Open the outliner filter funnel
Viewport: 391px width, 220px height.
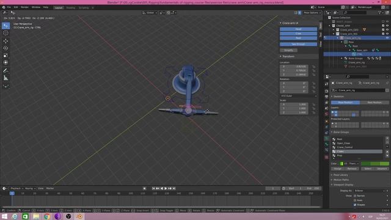click(380, 12)
